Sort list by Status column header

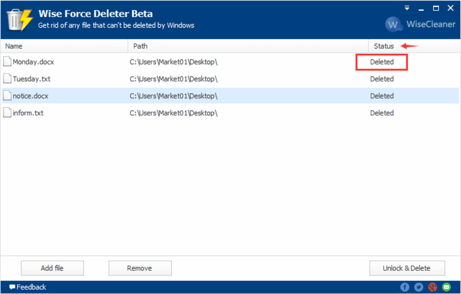[384, 46]
